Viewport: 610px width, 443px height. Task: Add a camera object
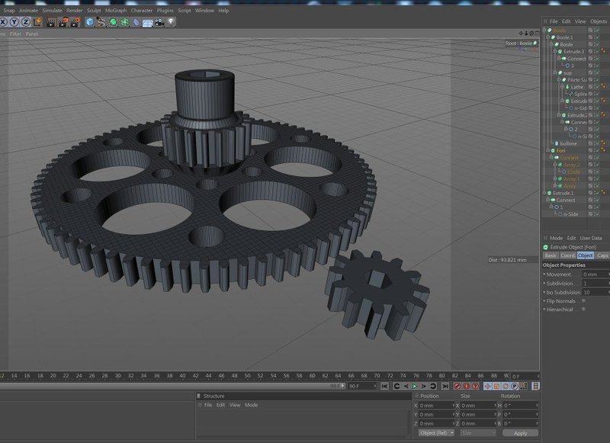pyautogui.click(x=159, y=22)
